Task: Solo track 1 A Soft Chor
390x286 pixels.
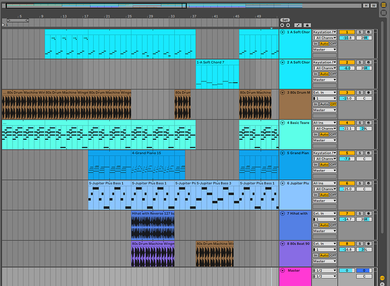Action: [x=360, y=32]
